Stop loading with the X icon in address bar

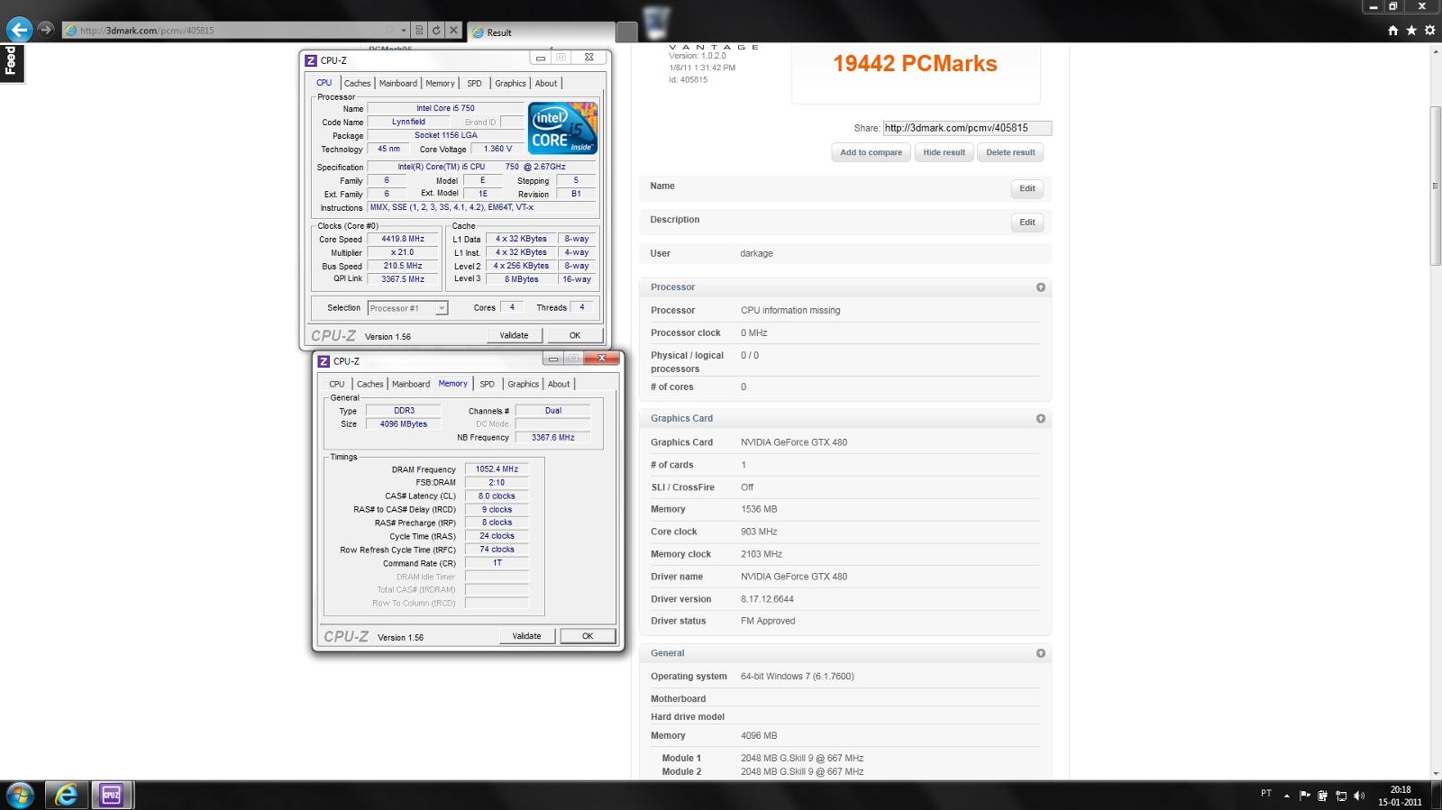coord(453,30)
